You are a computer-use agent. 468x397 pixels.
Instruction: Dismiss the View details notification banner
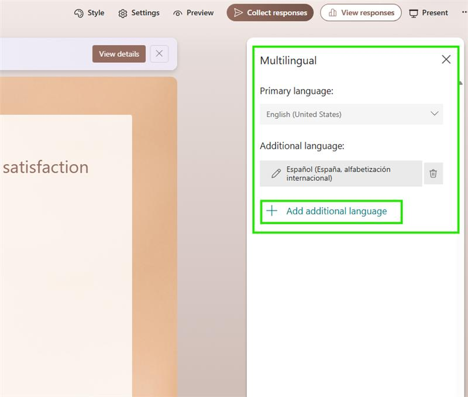158,54
